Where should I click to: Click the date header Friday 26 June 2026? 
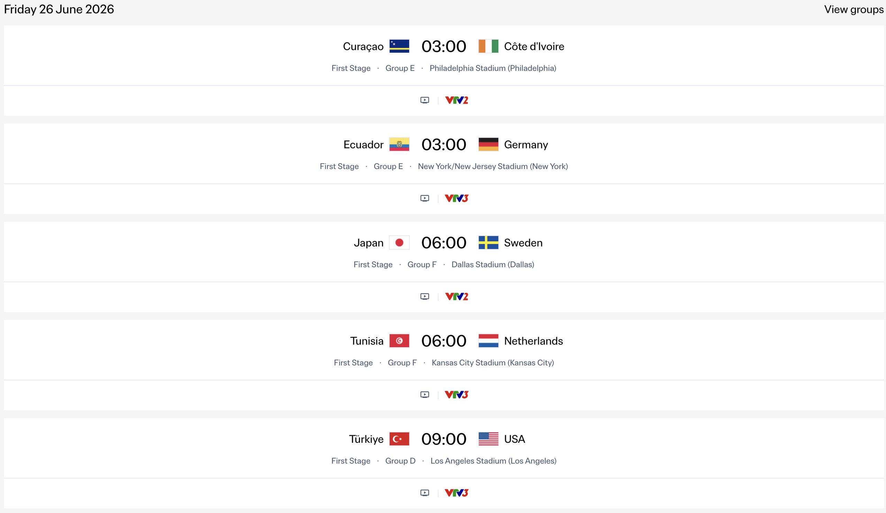58,9
